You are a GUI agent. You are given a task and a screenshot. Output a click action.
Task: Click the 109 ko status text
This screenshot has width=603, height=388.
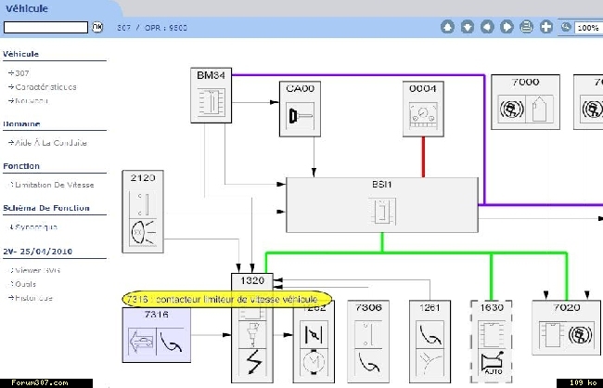[x=583, y=382]
